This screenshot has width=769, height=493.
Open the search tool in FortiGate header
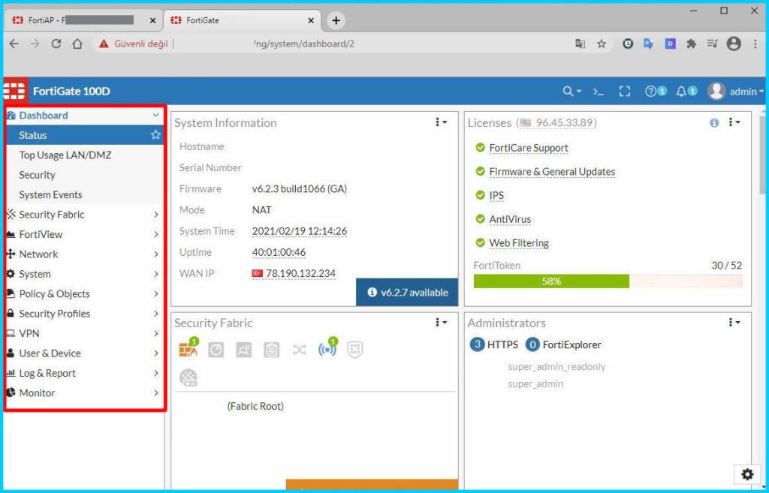click(x=571, y=91)
